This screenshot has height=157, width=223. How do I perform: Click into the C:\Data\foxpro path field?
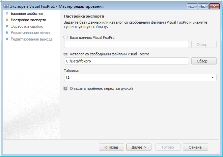(x=127, y=61)
